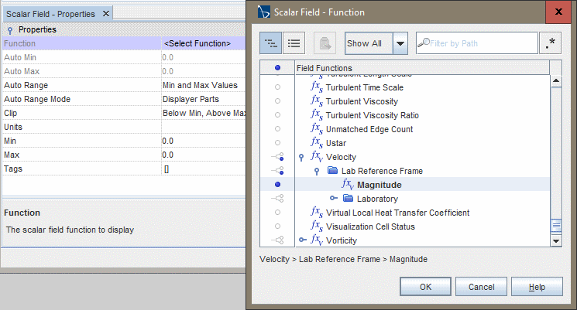577x310 pixels.
Task: Click the Laboratory folder icon
Action: pos(348,199)
